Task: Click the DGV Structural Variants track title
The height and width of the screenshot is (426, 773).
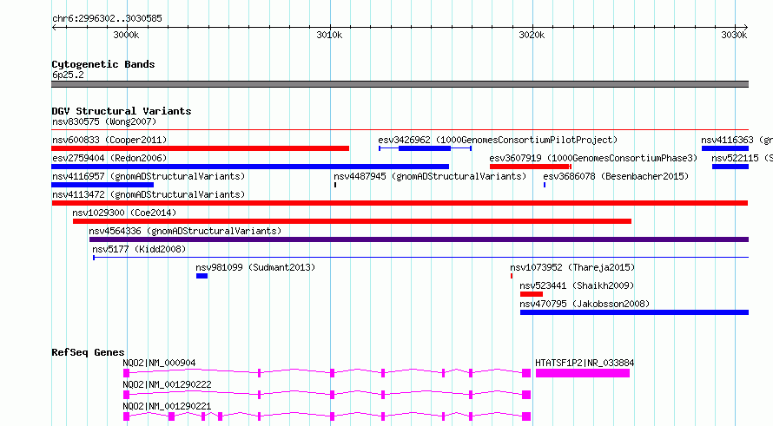Action: 122,111
